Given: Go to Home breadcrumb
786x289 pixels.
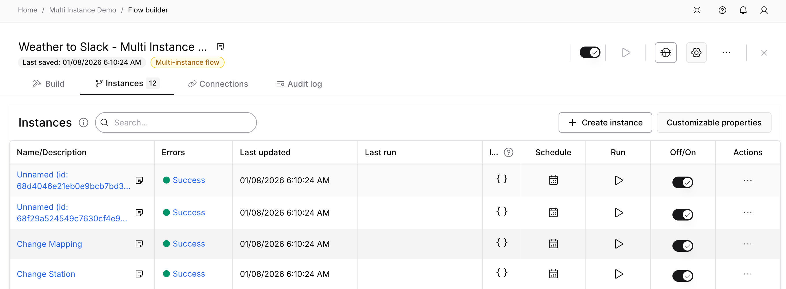Looking at the screenshot, I should (x=27, y=10).
